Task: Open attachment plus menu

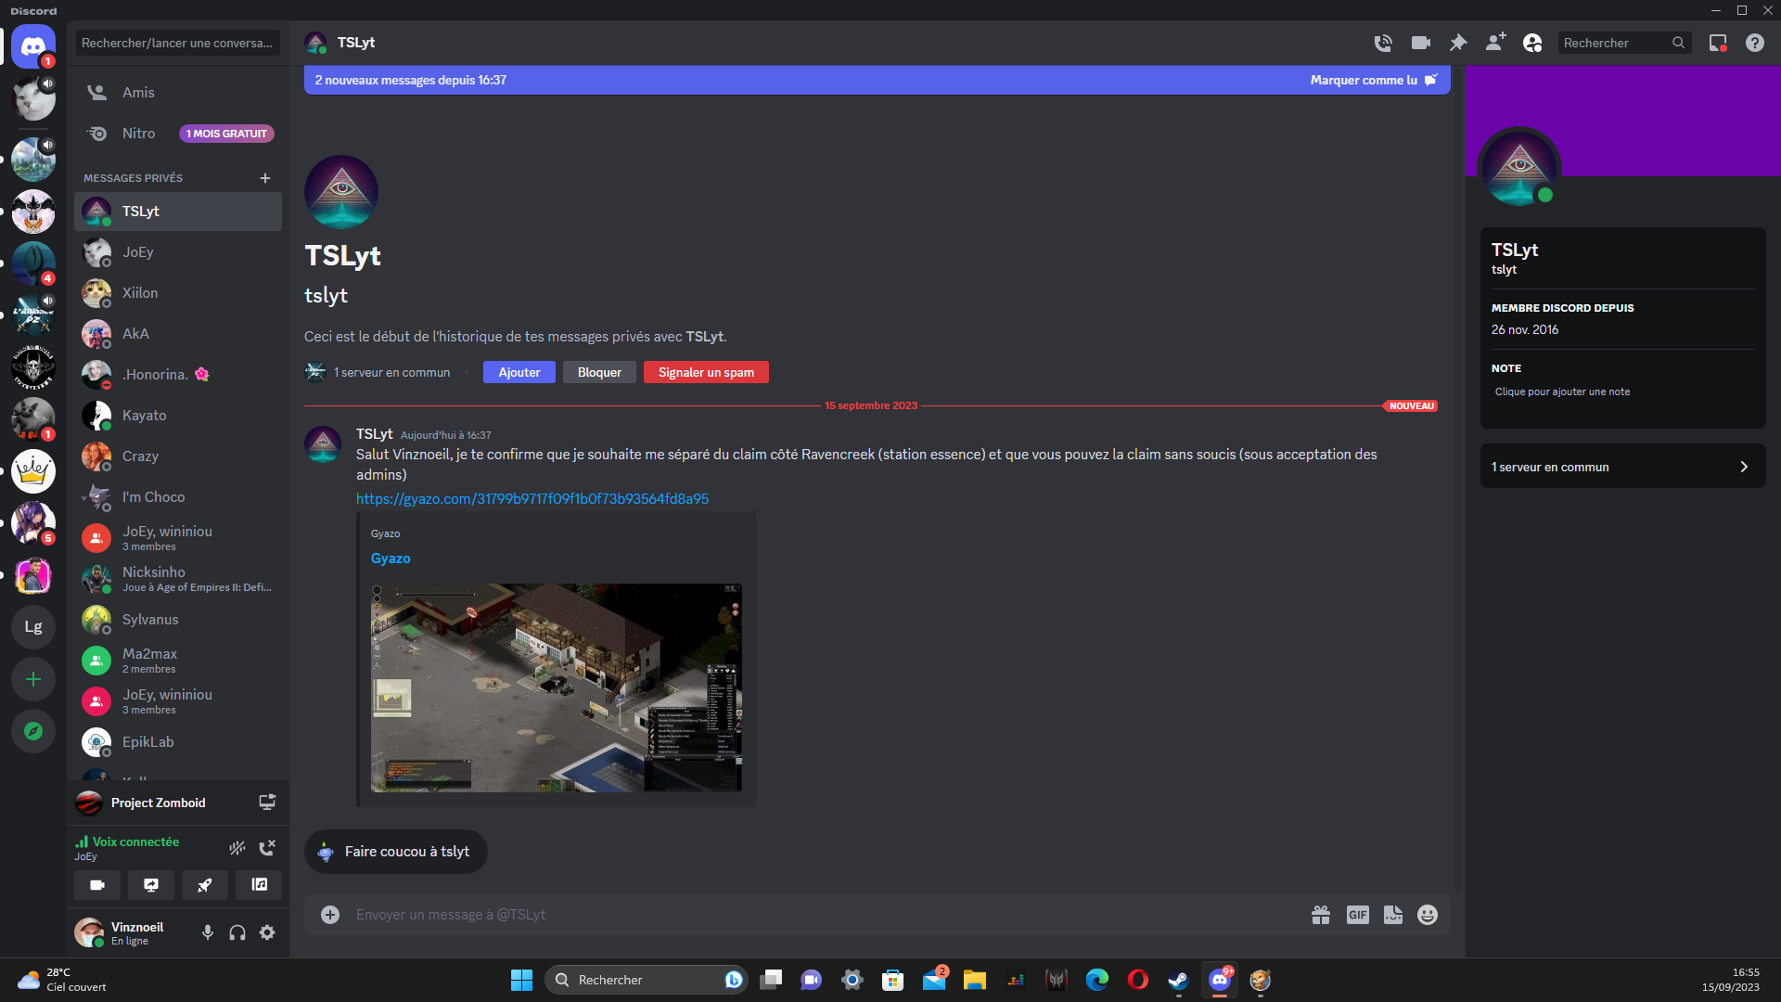Action: (330, 915)
